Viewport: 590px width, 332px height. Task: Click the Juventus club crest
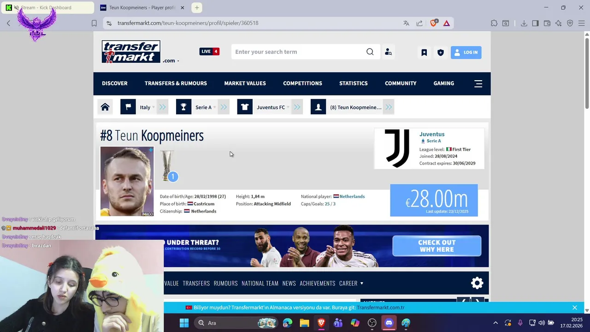coord(397,148)
